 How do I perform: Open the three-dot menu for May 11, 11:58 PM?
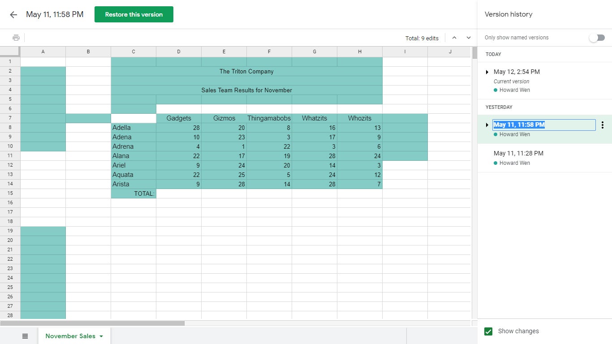click(603, 125)
